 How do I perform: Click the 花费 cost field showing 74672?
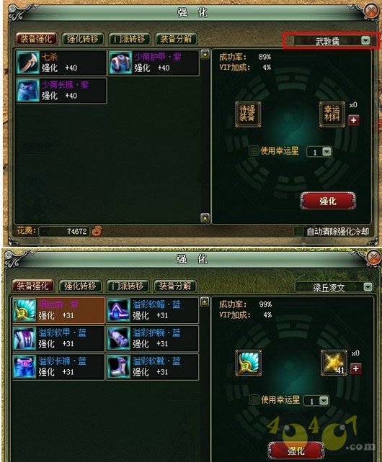[x=63, y=231]
